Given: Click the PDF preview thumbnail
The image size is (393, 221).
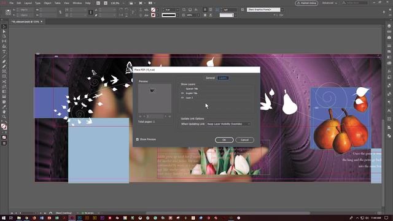Looking at the screenshot, I should pyautogui.click(x=155, y=98).
